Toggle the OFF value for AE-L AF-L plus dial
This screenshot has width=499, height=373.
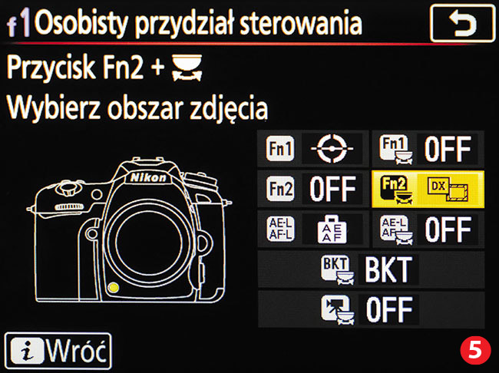(x=448, y=229)
